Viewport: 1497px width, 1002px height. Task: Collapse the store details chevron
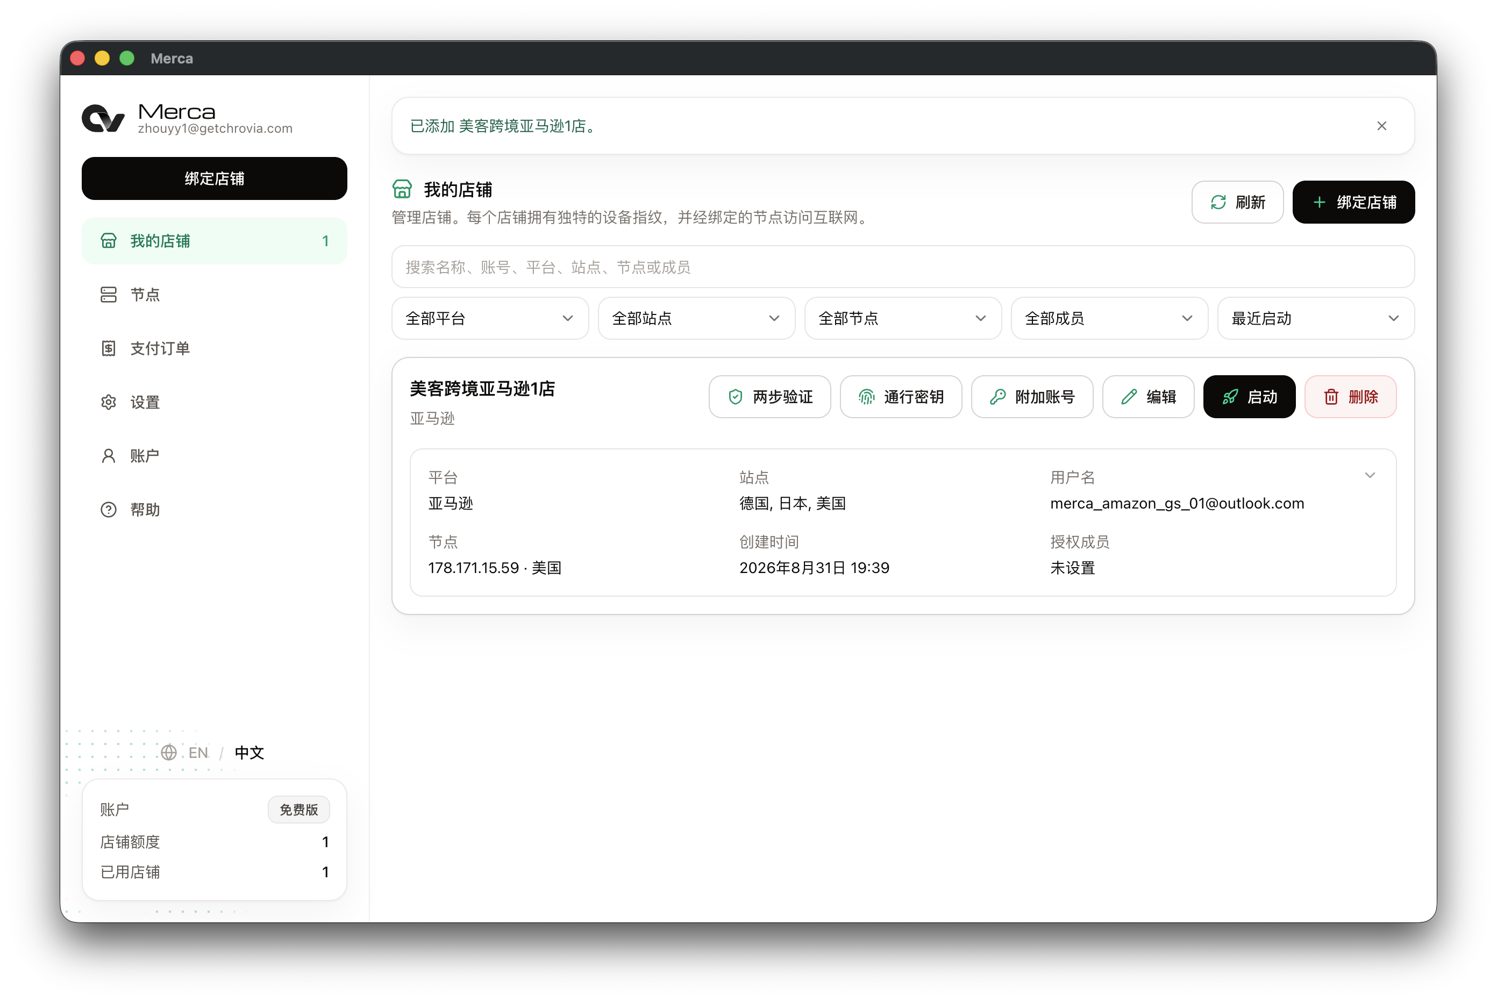coord(1369,475)
